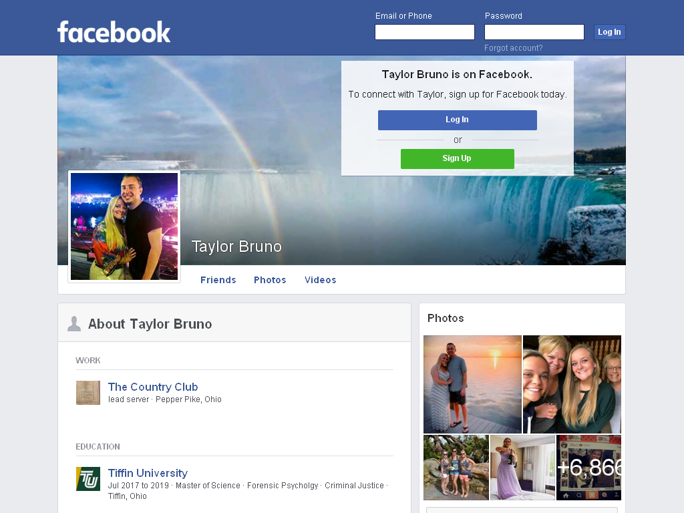Image resolution: width=684 pixels, height=513 pixels.
Task: Click the green Sign Up button
Action: tap(457, 159)
